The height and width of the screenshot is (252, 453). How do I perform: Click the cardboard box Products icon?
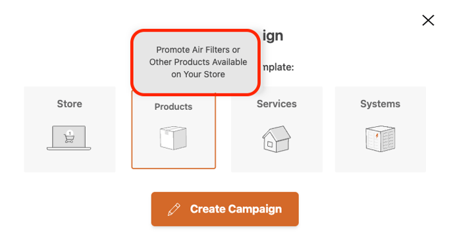point(173,138)
